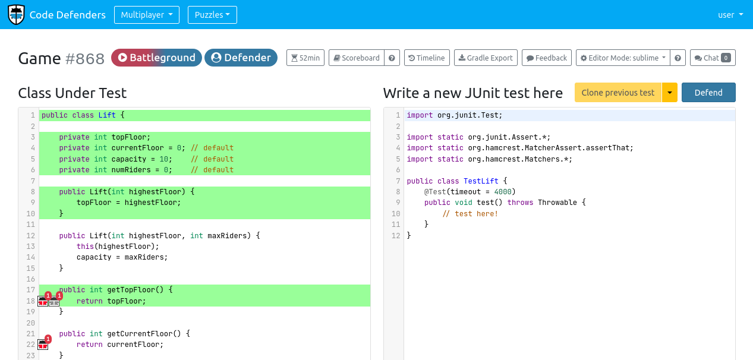
Task: Click Clone previous test button
Action: pyautogui.click(x=617, y=93)
